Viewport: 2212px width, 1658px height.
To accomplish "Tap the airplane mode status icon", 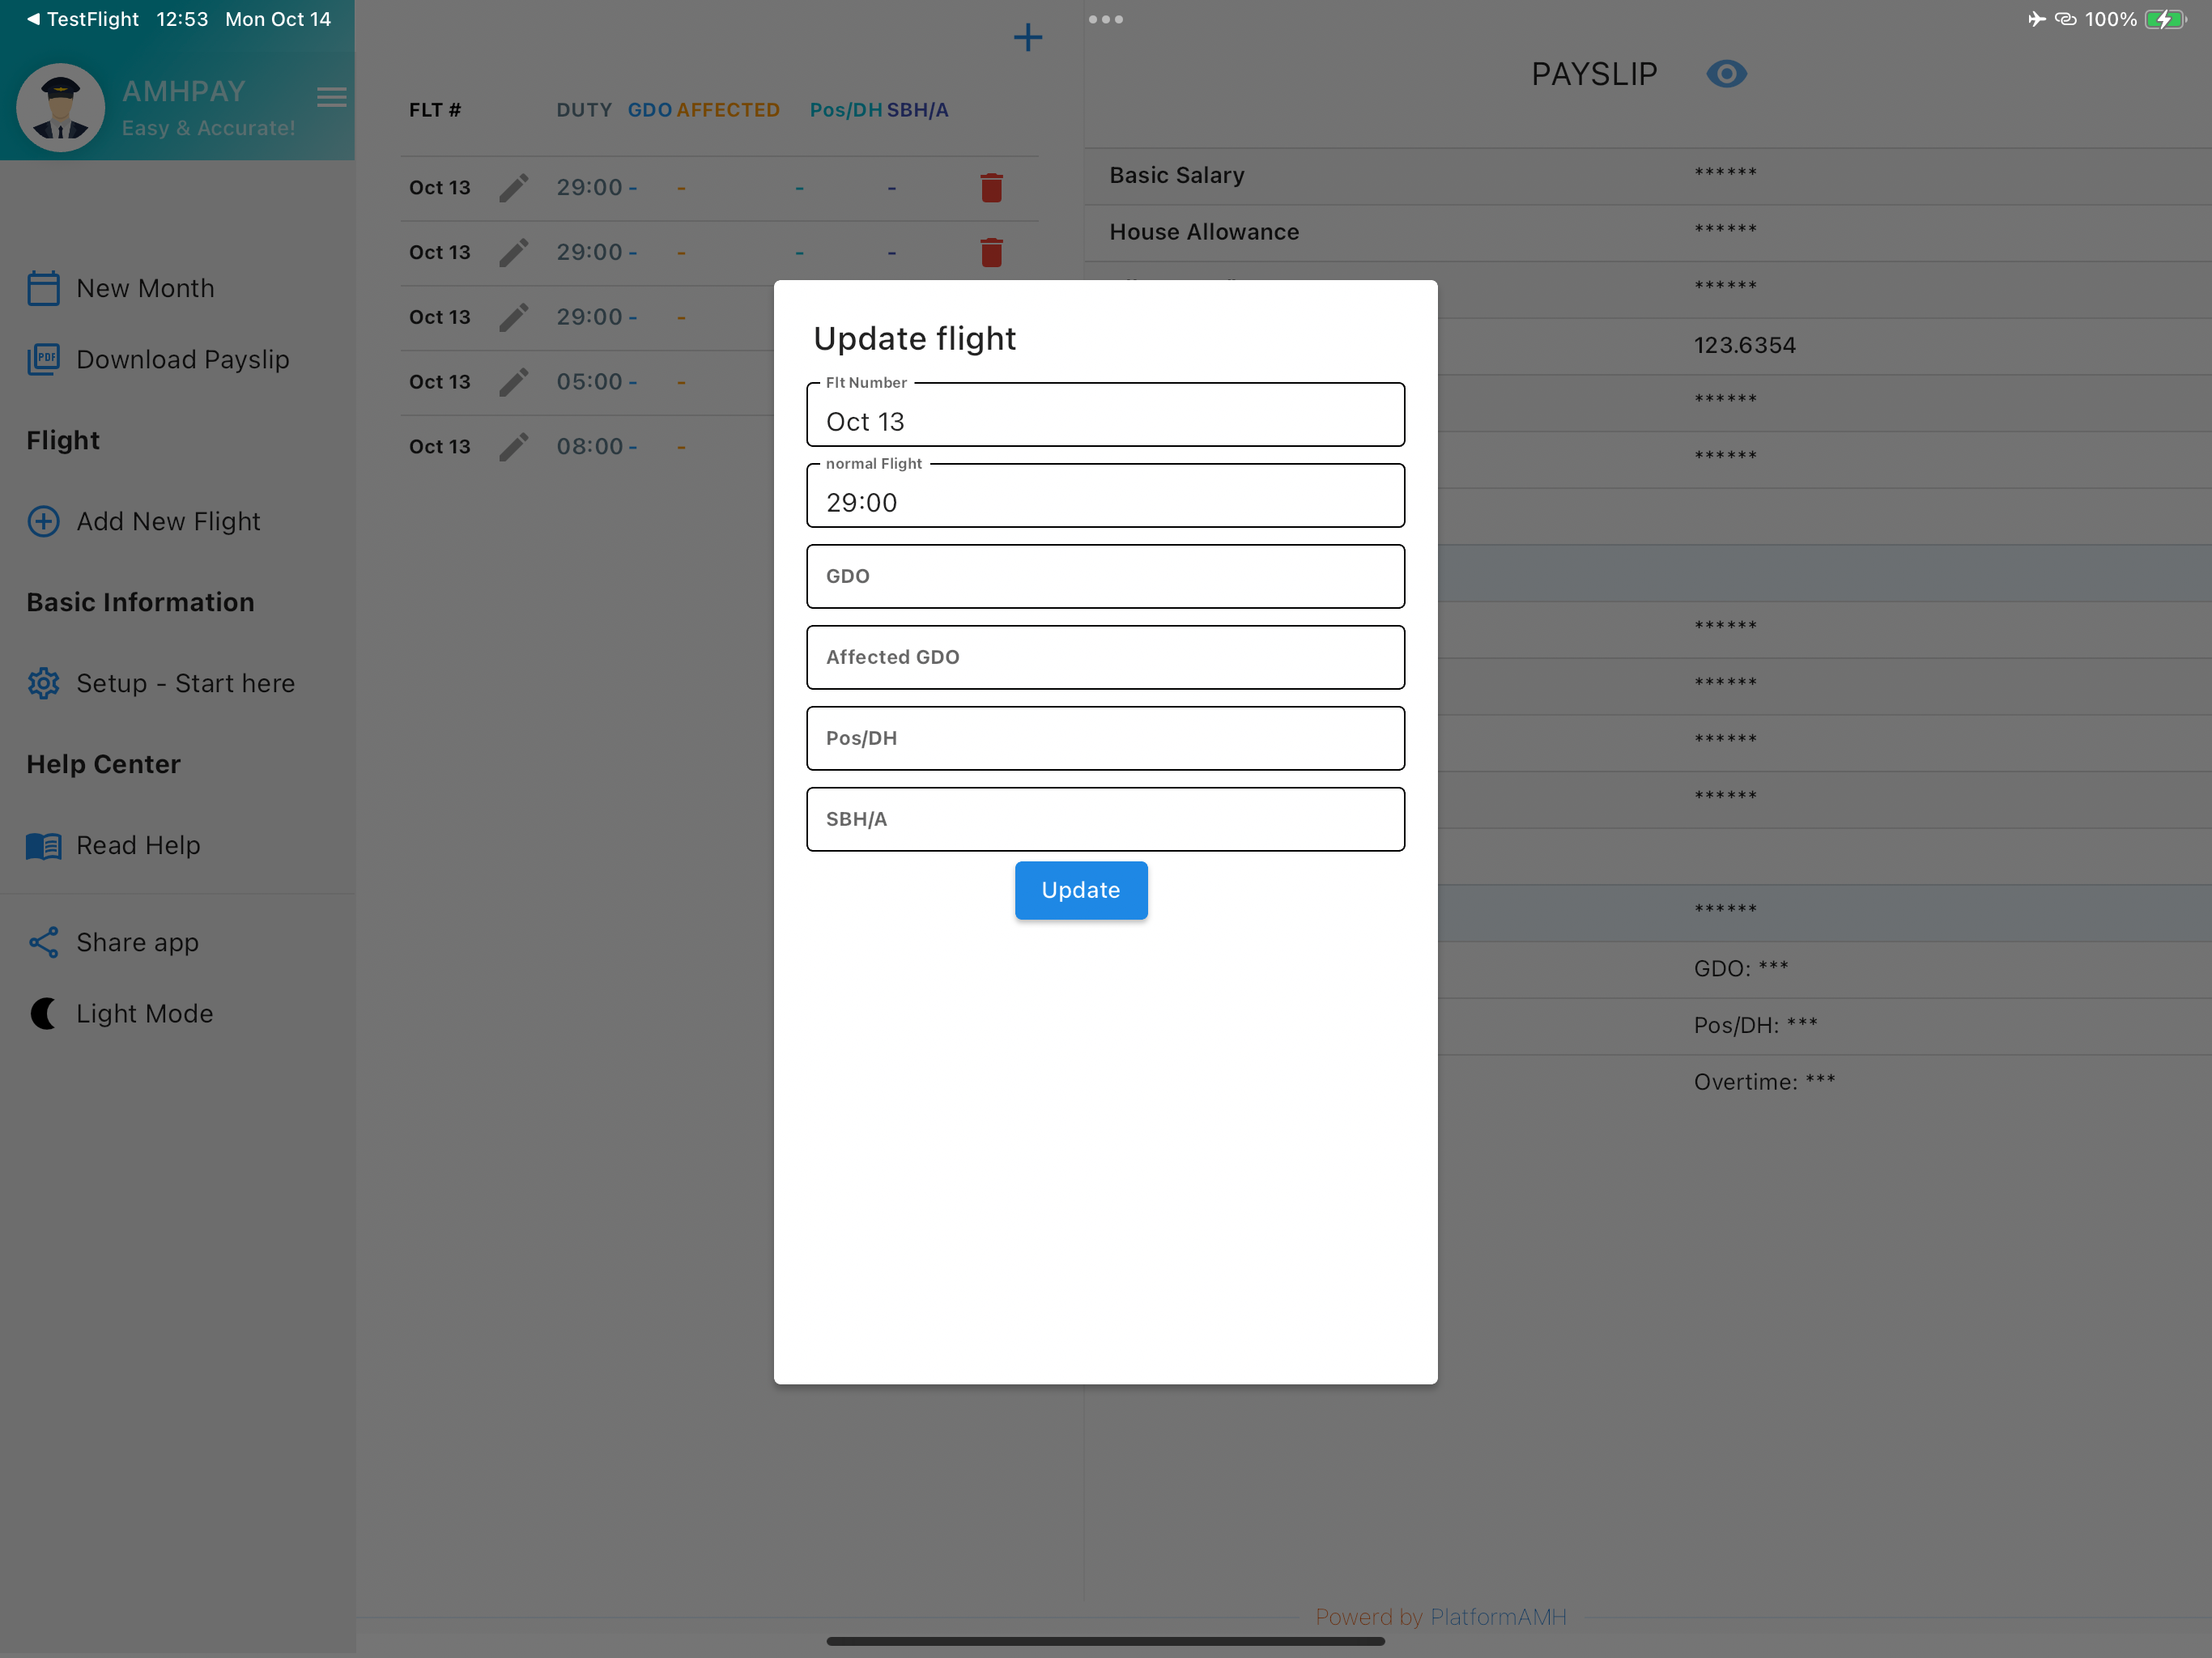I will point(2036,19).
